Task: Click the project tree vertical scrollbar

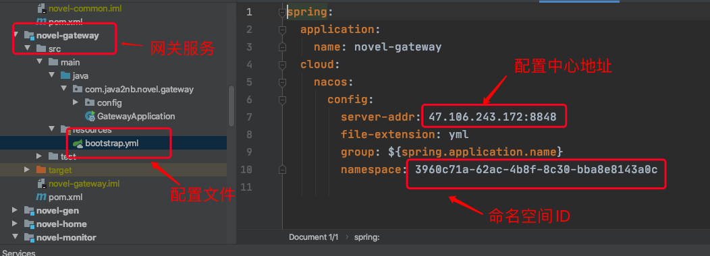Action: pos(231,106)
